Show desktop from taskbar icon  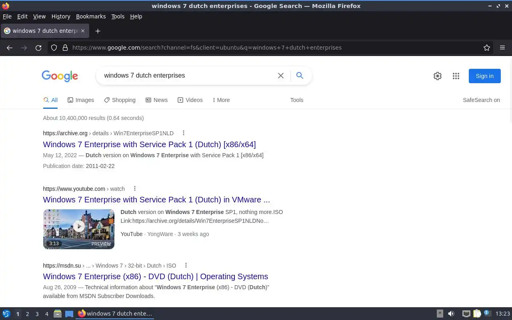pyautogui.click(x=69, y=314)
